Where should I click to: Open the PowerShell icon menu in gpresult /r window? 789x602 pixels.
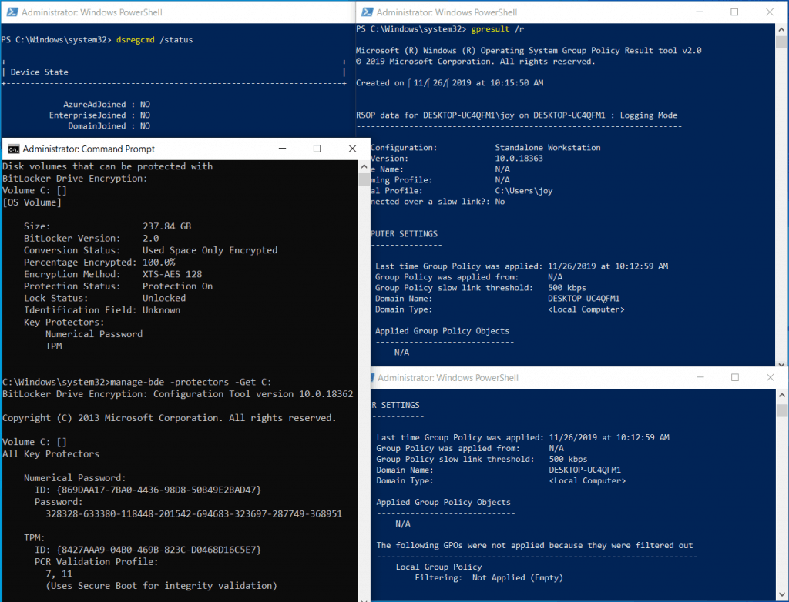[x=368, y=12]
